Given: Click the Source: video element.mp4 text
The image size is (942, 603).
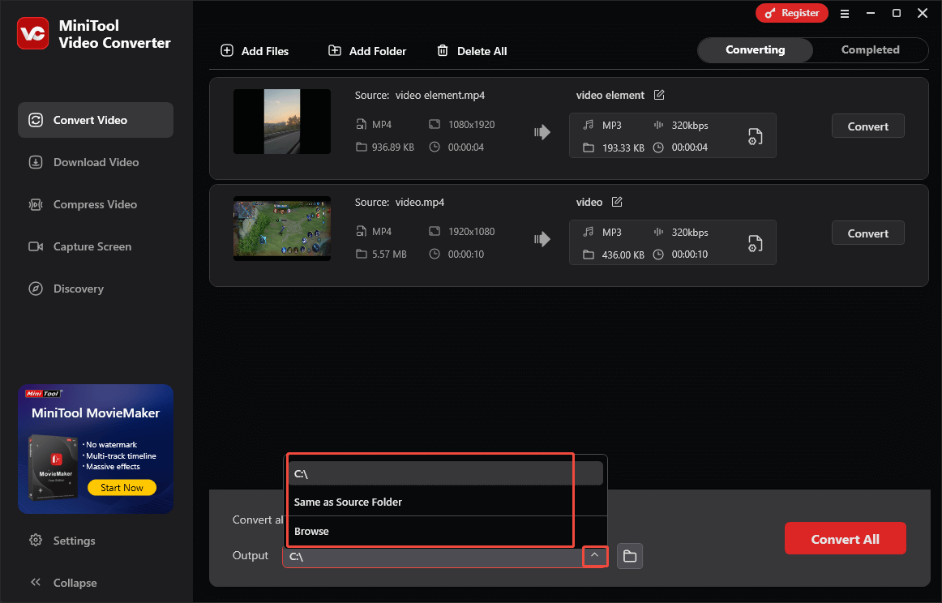Looking at the screenshot, I should point(420,95).
